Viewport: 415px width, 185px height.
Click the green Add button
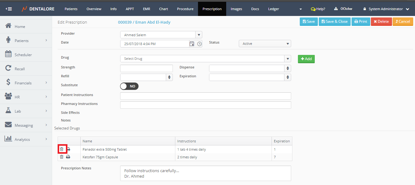click(x=306, y=59)
